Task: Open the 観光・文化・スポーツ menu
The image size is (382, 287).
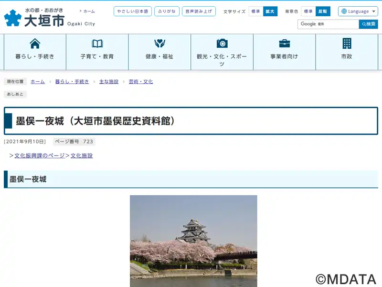Action: click(222, 52)
